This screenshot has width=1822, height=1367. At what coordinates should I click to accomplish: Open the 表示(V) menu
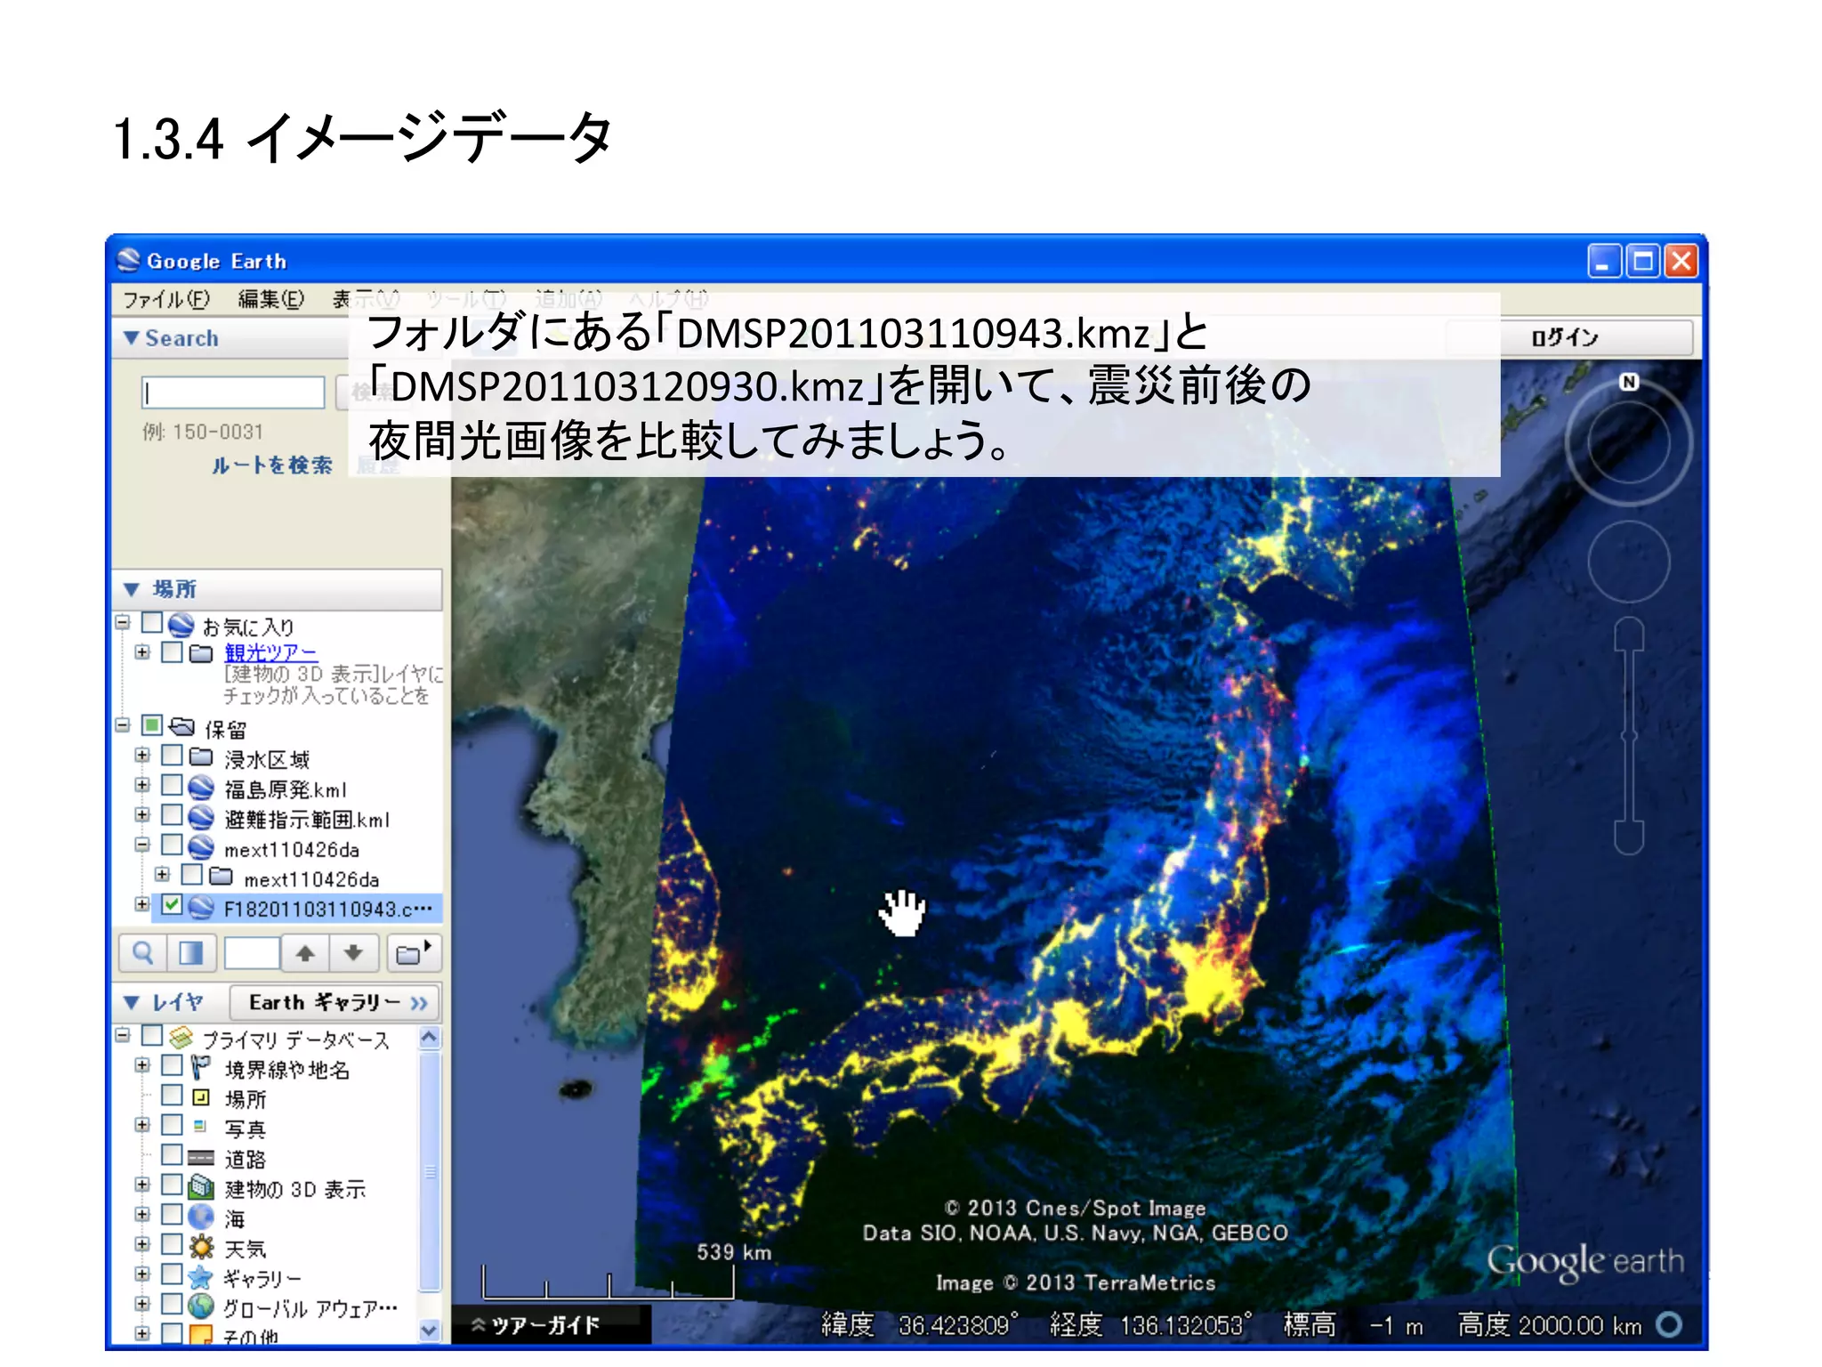[x=366, y=299]
